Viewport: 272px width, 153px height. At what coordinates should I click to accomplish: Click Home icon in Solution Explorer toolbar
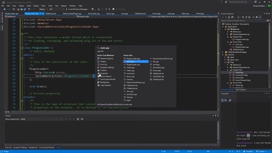click(229, 17)
